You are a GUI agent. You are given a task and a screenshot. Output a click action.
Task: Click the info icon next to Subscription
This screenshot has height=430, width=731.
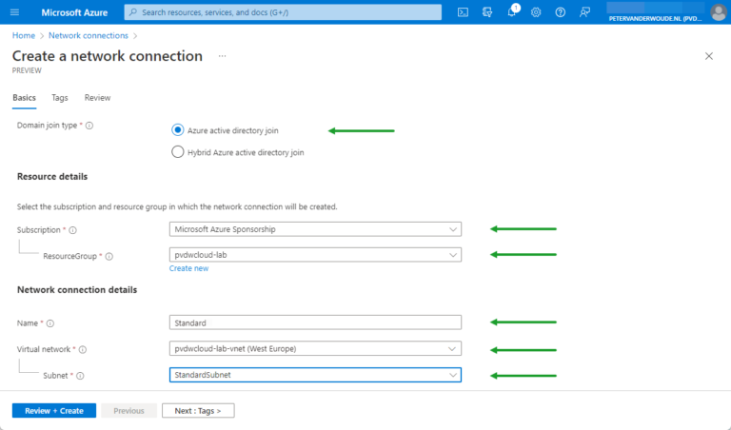point(72,229)
